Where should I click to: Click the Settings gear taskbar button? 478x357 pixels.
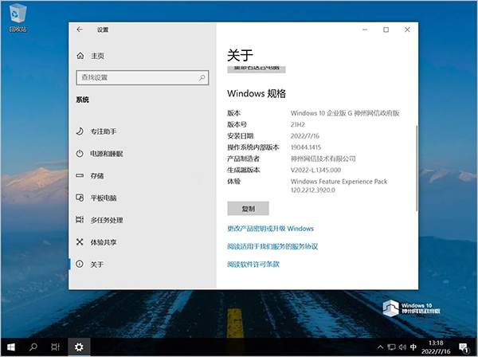[79, 347]
